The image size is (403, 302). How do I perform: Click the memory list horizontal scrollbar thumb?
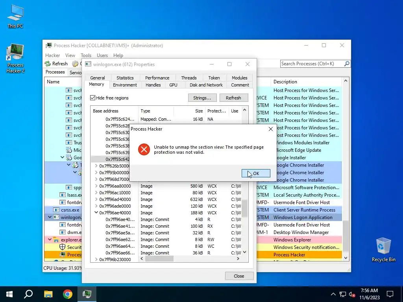[x=159, y=259]
